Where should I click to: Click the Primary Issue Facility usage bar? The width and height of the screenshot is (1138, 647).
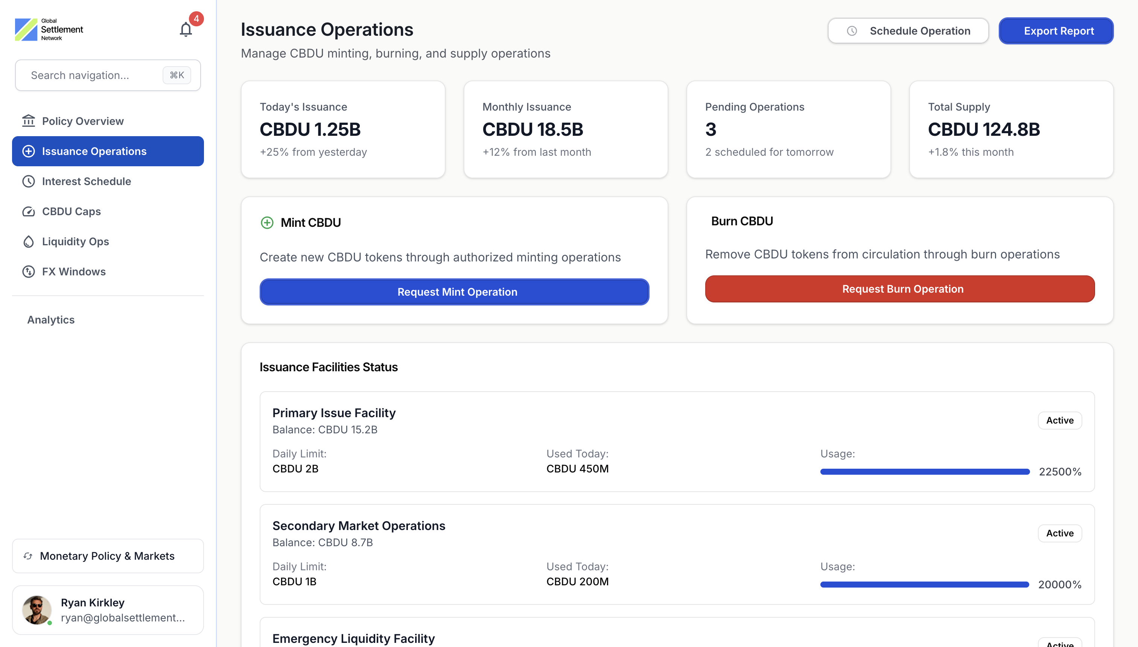tap(925, 471)
